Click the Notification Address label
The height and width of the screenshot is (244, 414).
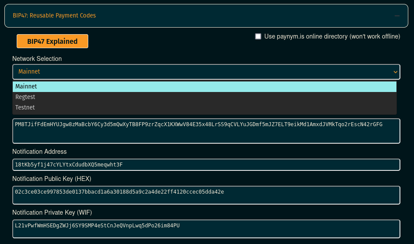40,152
